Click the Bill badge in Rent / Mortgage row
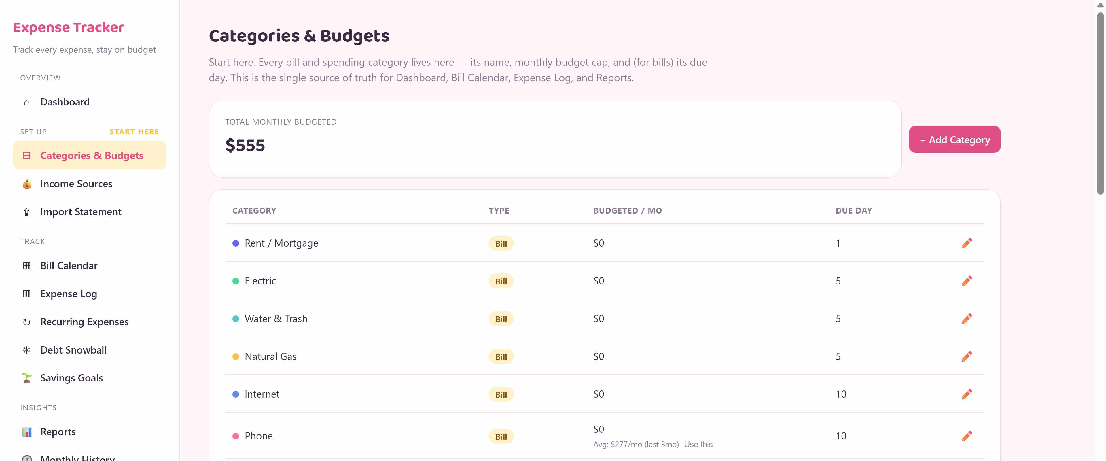 pos(501,243)
